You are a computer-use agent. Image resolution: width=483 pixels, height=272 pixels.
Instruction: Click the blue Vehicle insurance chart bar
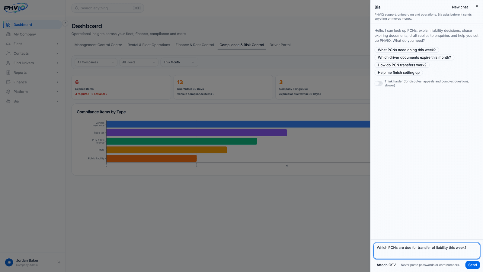238,124
